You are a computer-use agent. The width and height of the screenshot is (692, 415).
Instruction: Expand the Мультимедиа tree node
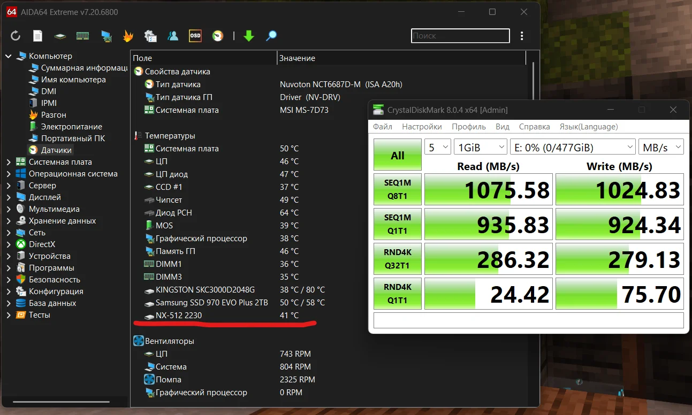[8, 209]
